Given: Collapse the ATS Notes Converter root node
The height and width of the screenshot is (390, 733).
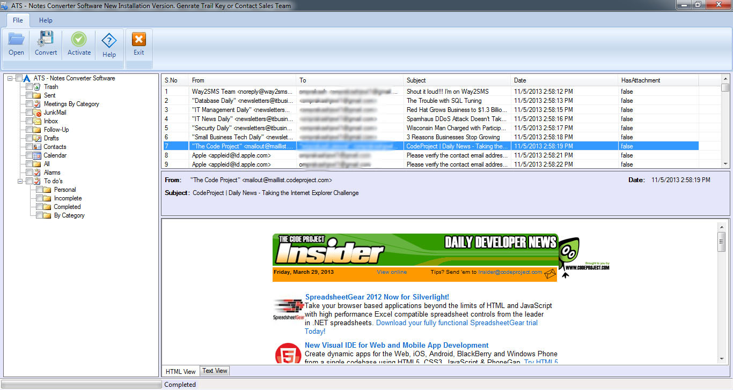Looking at the screenshot, I should [10, 78].
